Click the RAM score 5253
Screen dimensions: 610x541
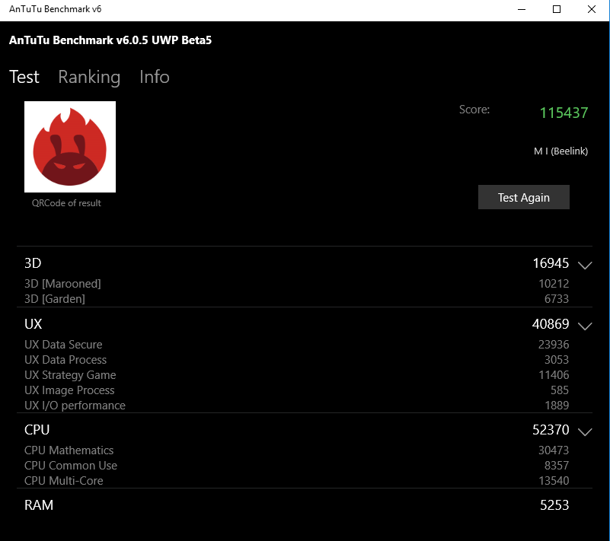[x=554, y=504]
